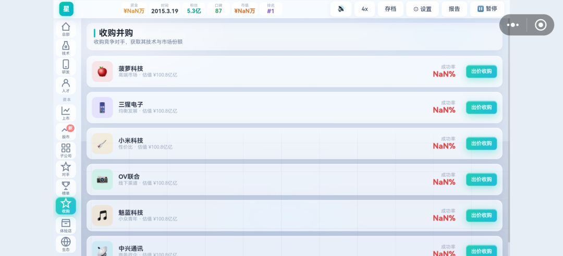Click the 口碑 87 reputation stat
This screenshot has height=256, width=563.
click(x=218, y=9)
